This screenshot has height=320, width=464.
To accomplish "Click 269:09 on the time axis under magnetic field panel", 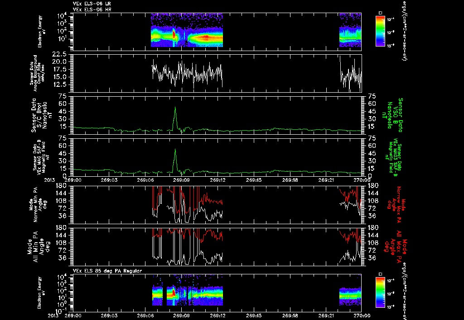I will (182, 180).
